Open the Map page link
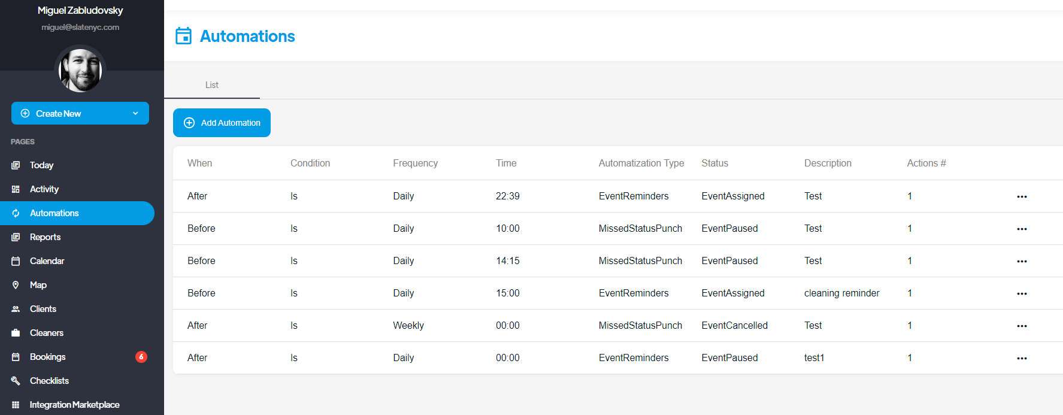Image resolution: width=1063 pixels, height=415 pixels. point(38,285)
